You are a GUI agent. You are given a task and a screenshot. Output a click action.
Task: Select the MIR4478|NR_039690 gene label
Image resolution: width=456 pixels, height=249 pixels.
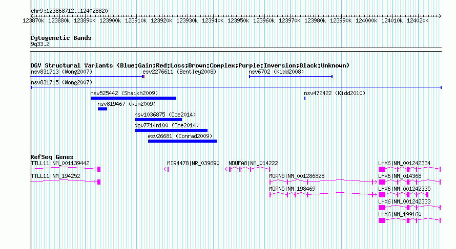pyautogui.click(x=193, y=164)
